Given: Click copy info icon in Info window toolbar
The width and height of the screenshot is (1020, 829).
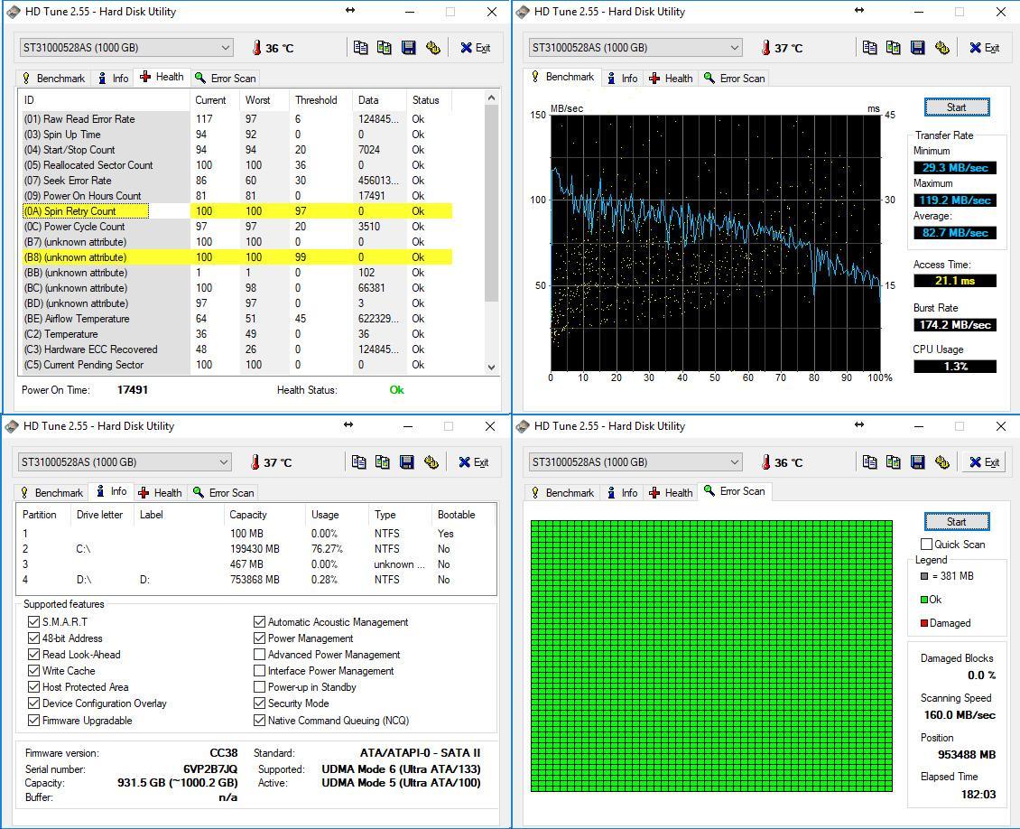Looking at the screenshot, I should 358,462.
